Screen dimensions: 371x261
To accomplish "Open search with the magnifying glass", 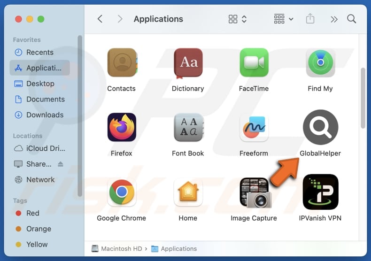I will [x=351, y=19].
